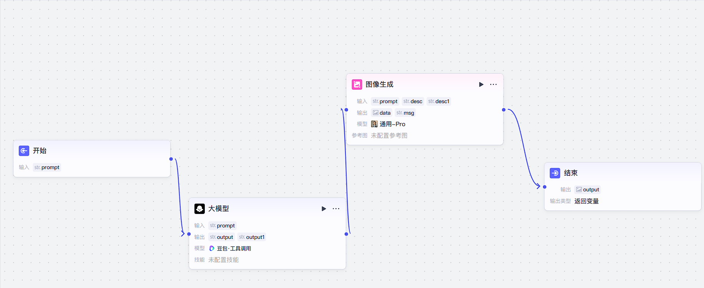Click the 结束 node input connection port
The height and width of the screenshot is (288, 704).
(x=545, y=187)
